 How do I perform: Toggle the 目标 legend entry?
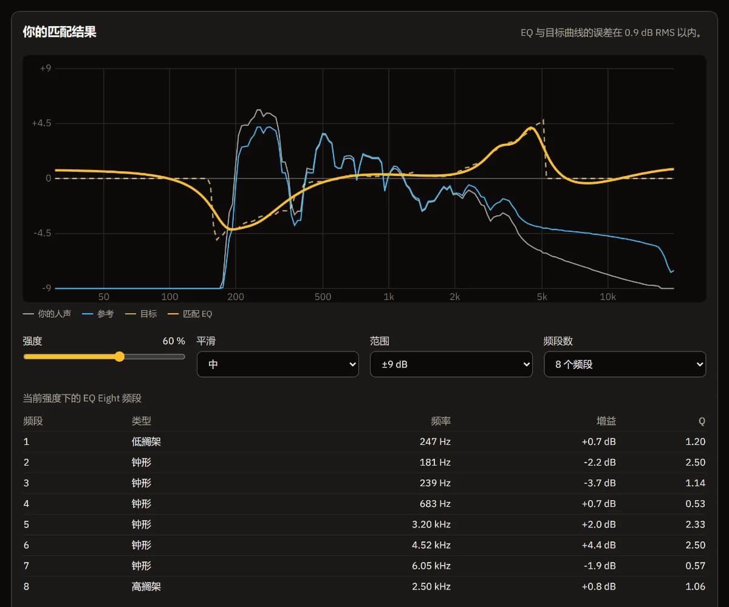pos(141,314)
